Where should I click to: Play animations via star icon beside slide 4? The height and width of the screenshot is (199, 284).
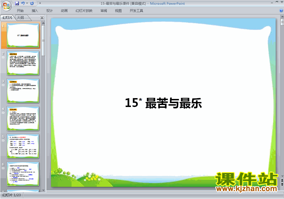tap(3, 113)
